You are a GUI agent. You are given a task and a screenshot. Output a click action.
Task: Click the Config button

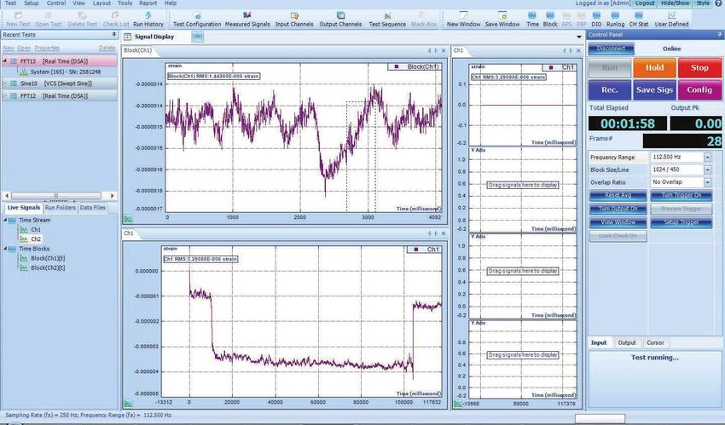699,90
